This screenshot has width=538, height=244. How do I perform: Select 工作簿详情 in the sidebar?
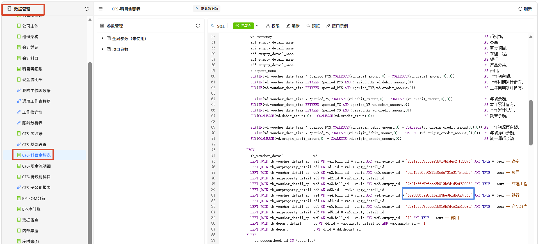(32, 112)
